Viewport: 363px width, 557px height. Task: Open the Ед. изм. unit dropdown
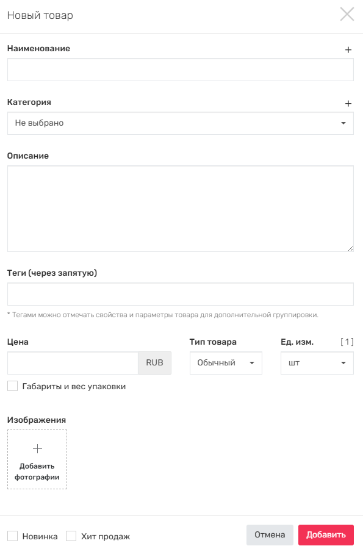pyautogui.click(x=317, y=363)
